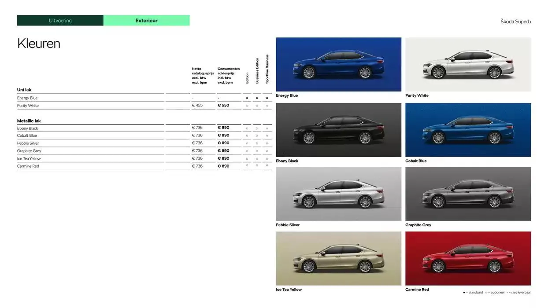Click the Škoda Superb label

click(515, 21)
